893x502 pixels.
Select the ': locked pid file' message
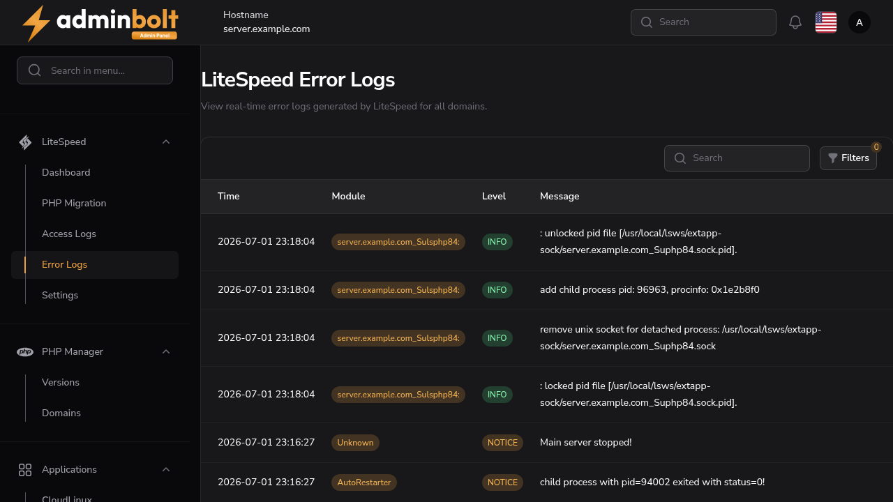pos(638,395)
